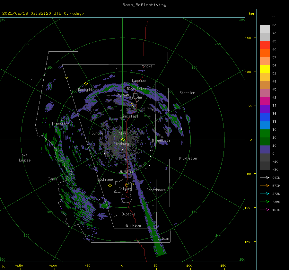Click the HighRiver label
Screen dimensions: 289x270
[133, 225]
